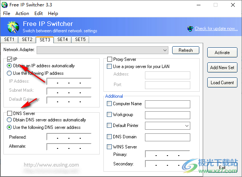Image resolution: width=242 pixels, height=177 pixels.
Task: Check Use a proxy server for your LAN
Action: coord(109,67)
